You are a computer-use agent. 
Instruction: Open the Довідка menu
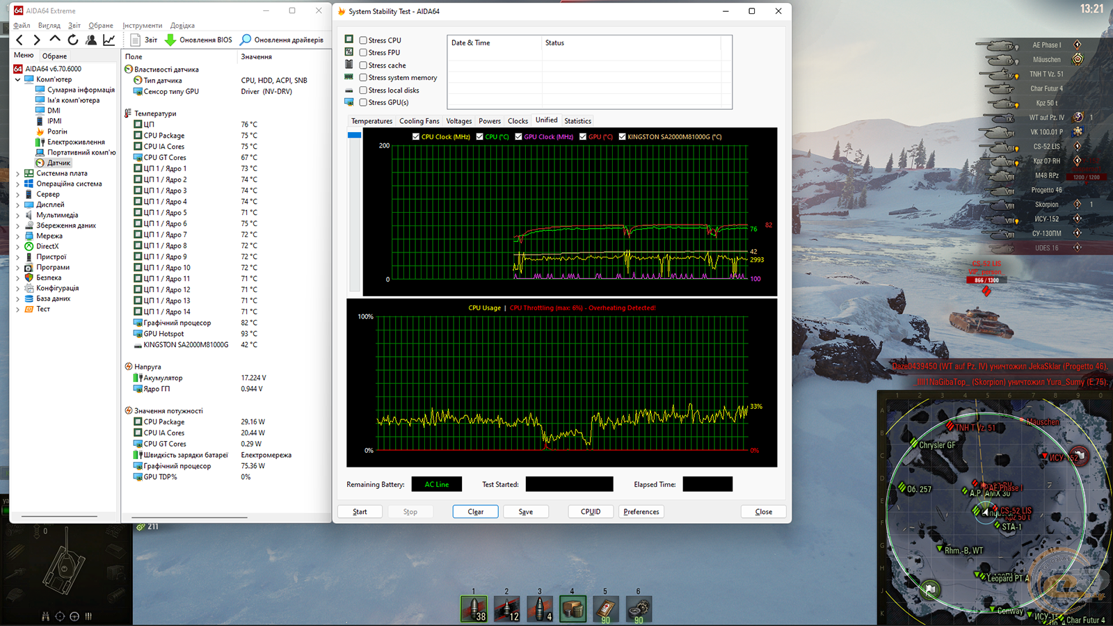[182, 26]
